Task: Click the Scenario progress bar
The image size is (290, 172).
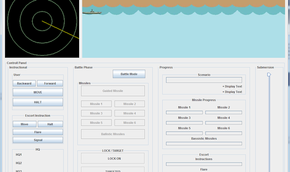Action: pyautogui.click(x=204, y=80)
